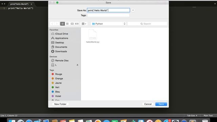Click the green zoom button of dialog
This screenshot has width=217, height=122.
coord(57,3)
